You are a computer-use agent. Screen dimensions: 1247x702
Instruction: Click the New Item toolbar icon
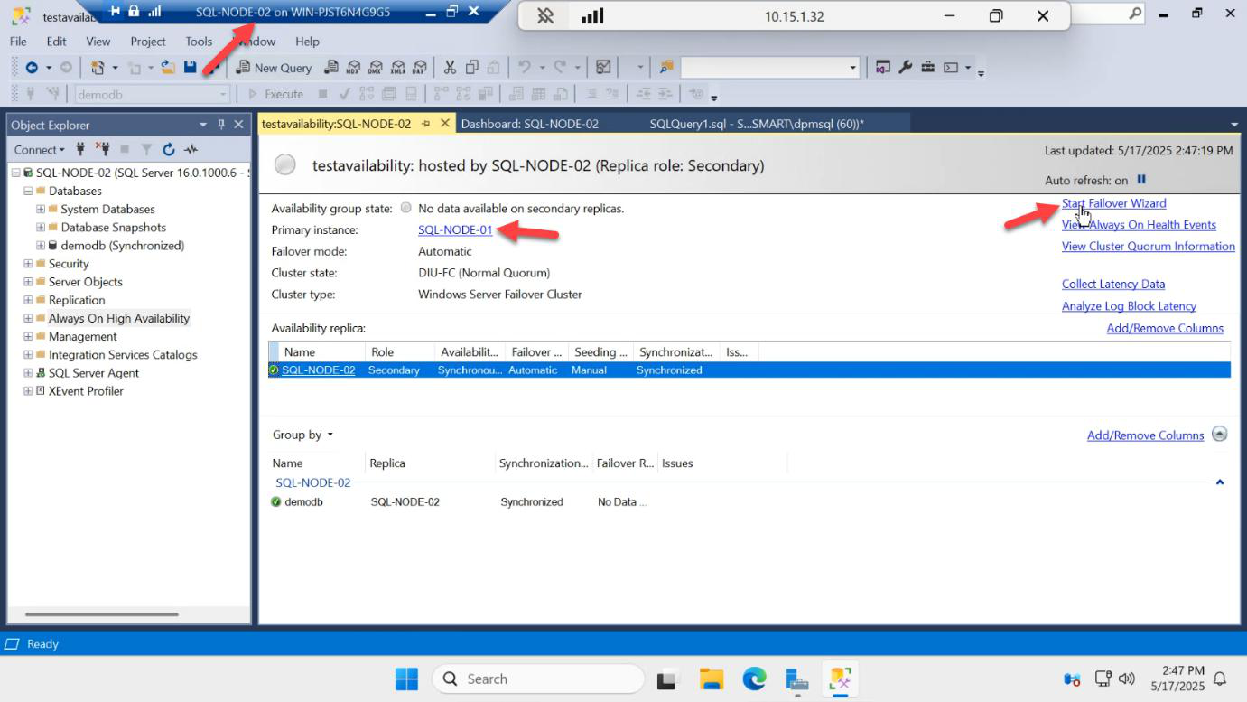(x=98, y=68)
